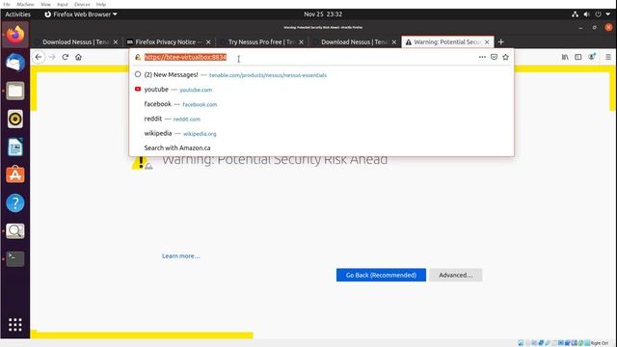Screen dimensions: 617x347
Task: Open Thunderbird mail in the dock
Action: point(15,63)
